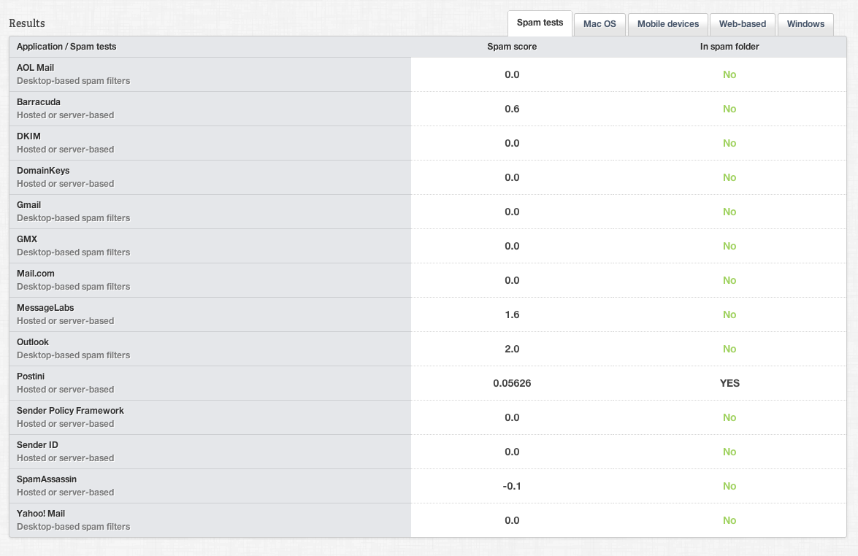Switch to the Windows tab
Viewport: 858px width, 556px height.
pyautogui.click(x=805, y=24)
